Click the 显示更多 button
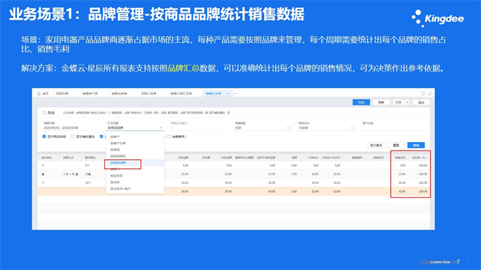Viewport: 481px width, 270px height. pos(376,146)
